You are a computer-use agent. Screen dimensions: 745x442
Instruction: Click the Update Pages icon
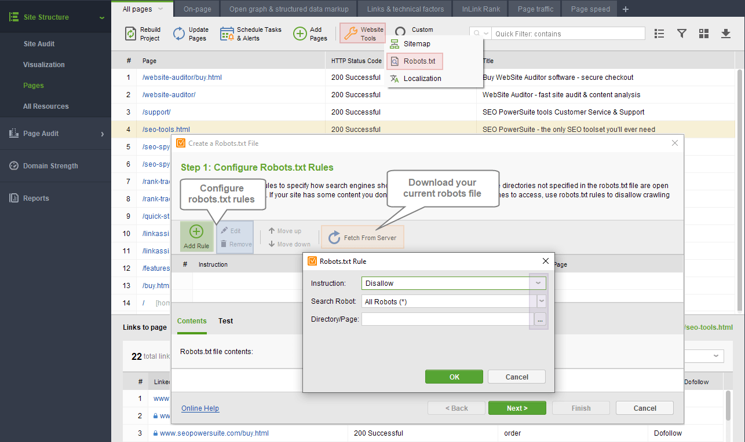(180, 34)
